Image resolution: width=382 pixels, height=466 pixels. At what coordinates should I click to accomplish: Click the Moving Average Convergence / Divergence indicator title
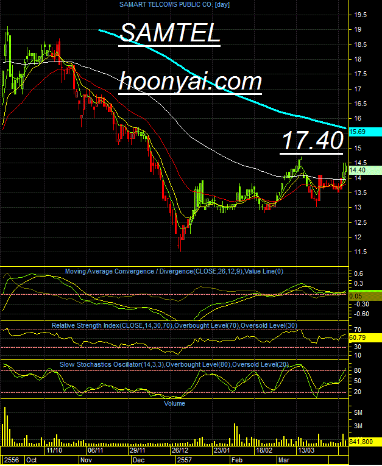pyautogui.click(x=174, y=271)
